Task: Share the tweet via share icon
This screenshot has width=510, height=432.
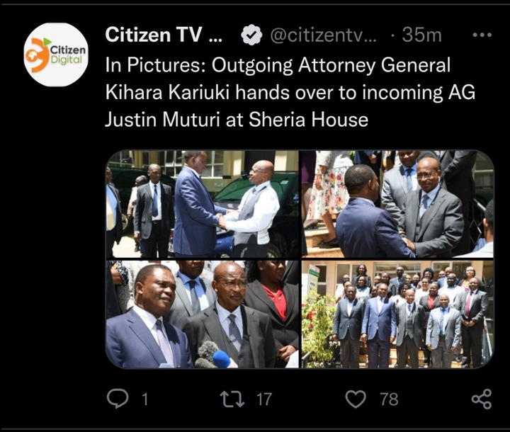Action: (x=482, y=399)
